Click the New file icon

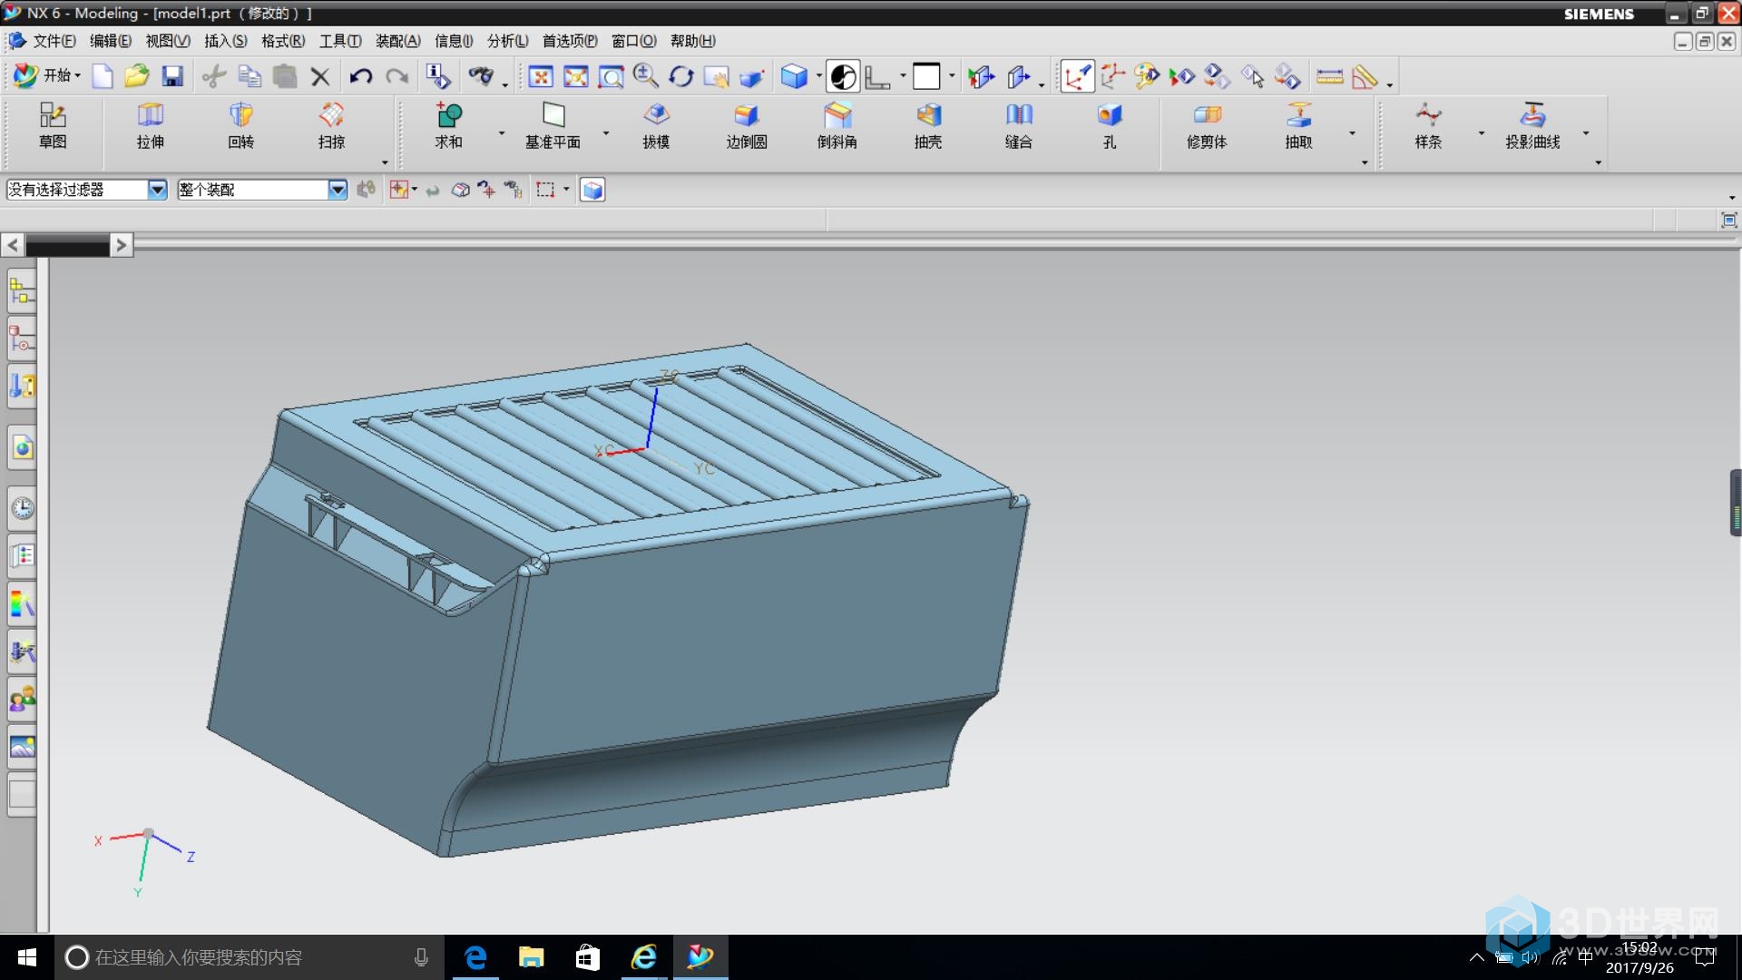103,76
